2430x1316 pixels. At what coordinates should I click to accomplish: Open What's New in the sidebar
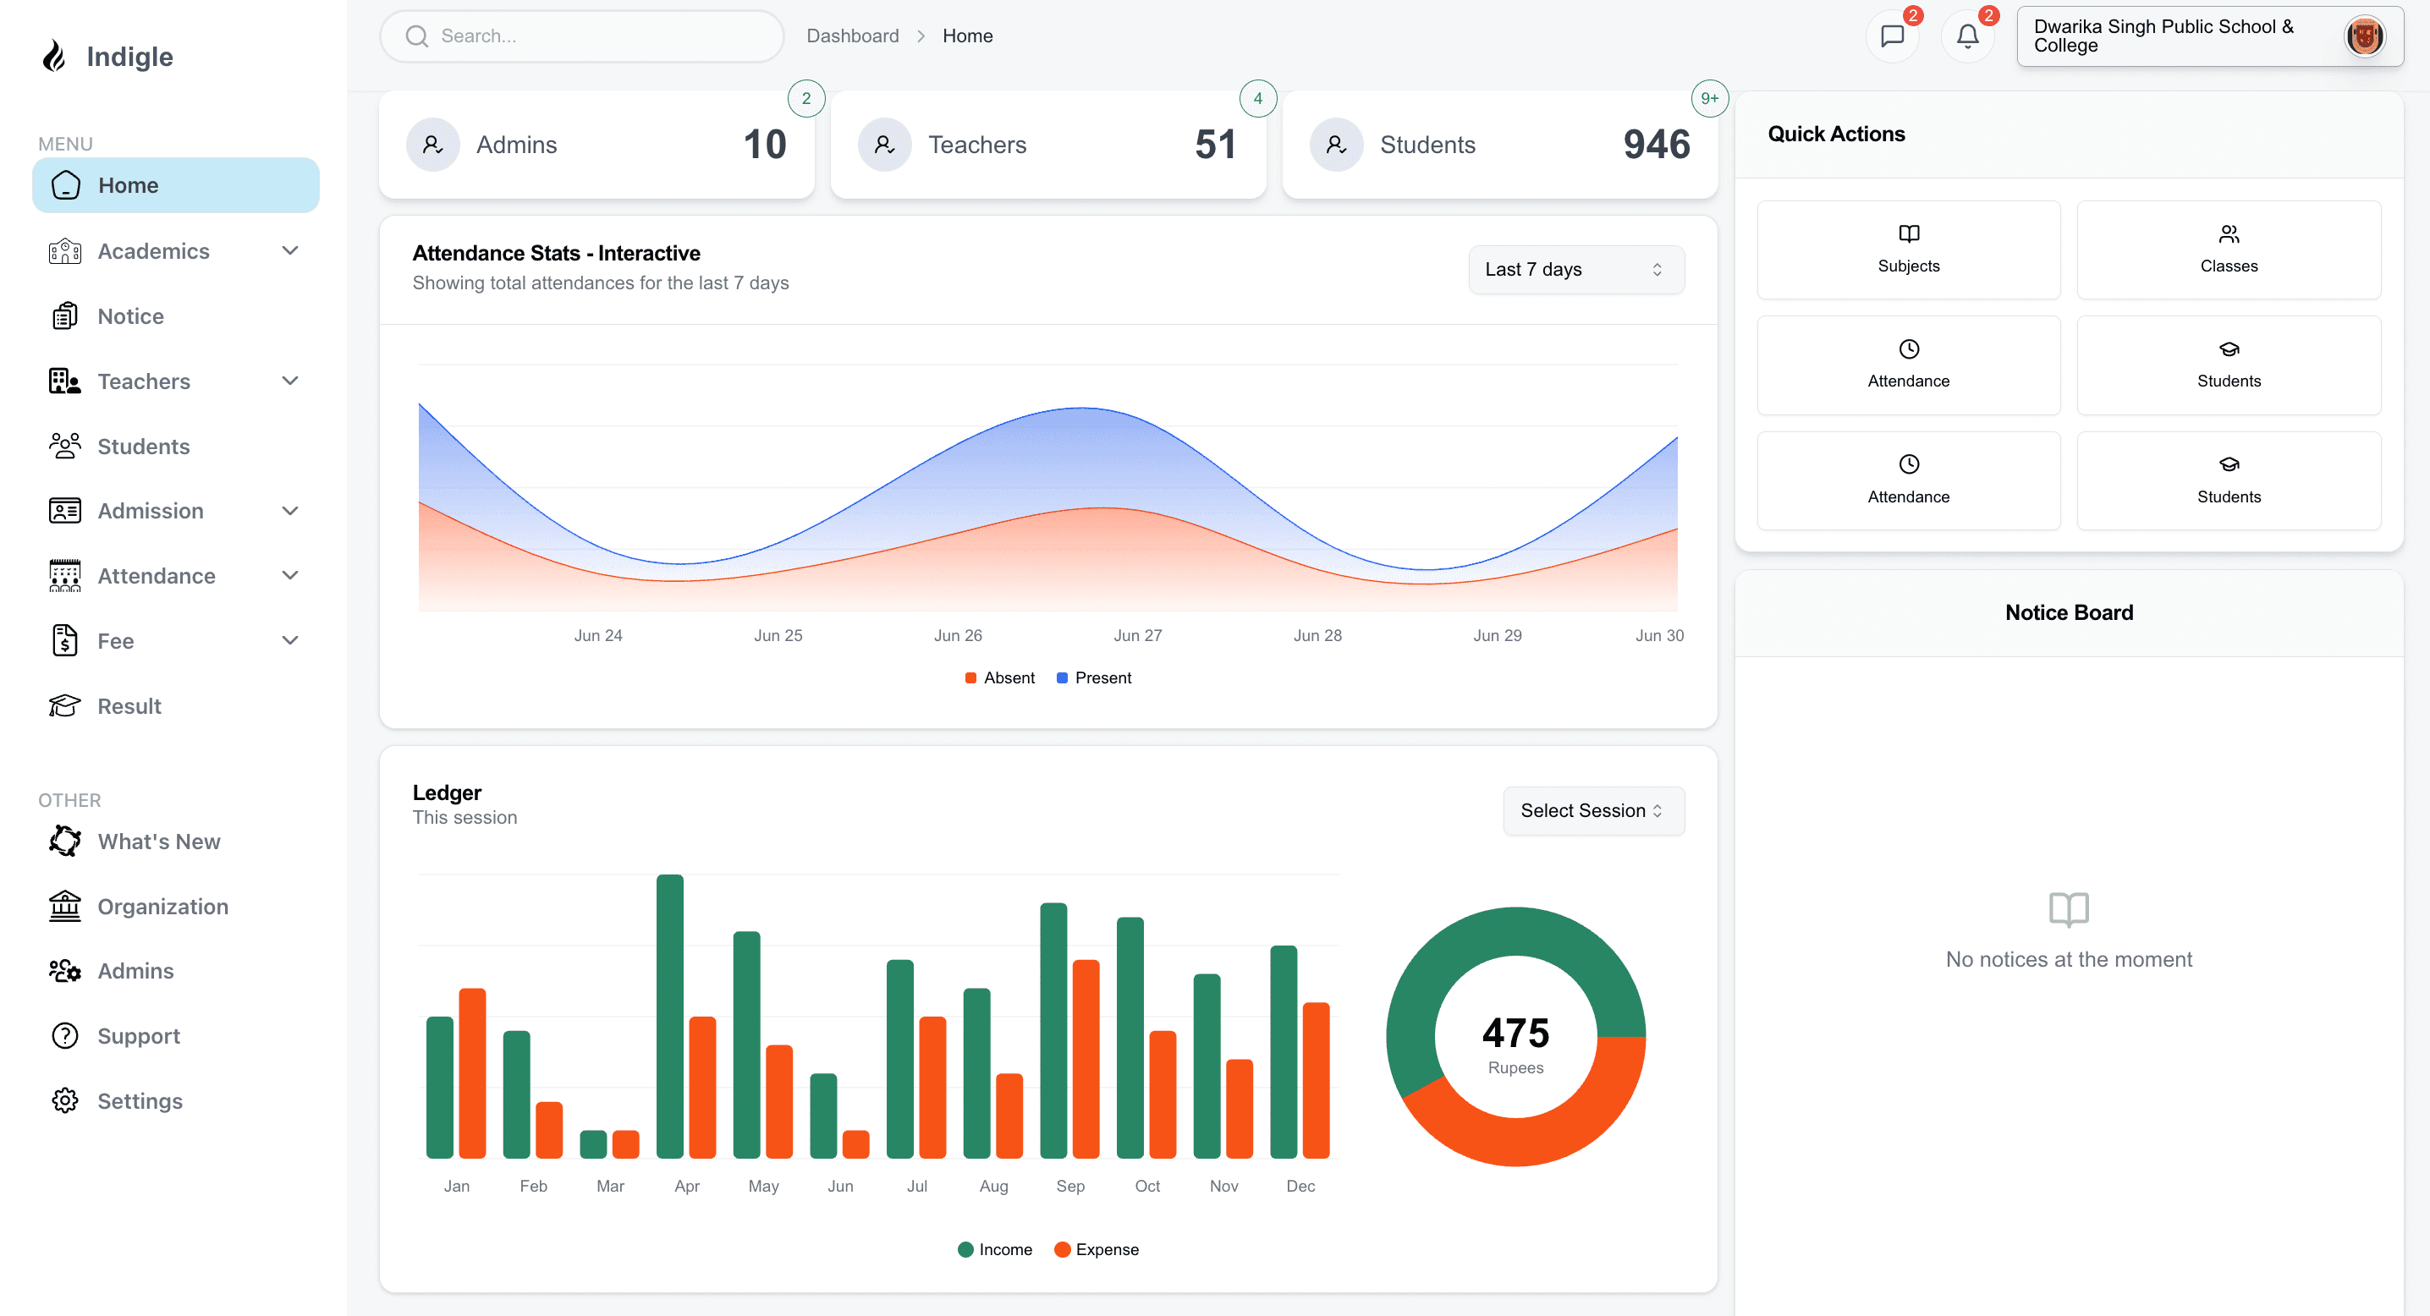point(158,841)
